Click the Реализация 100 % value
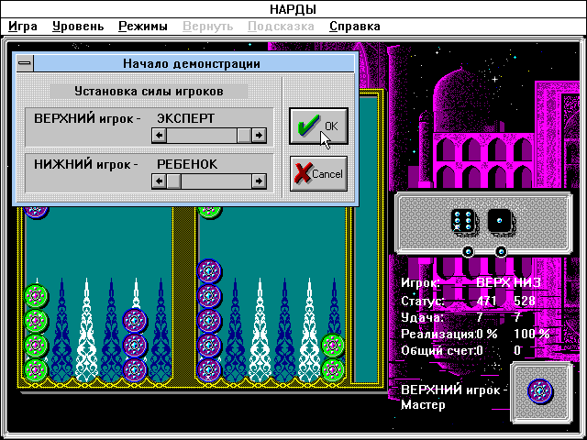The width and height of the screenshot is (587, 440). (x=532, y=334)
